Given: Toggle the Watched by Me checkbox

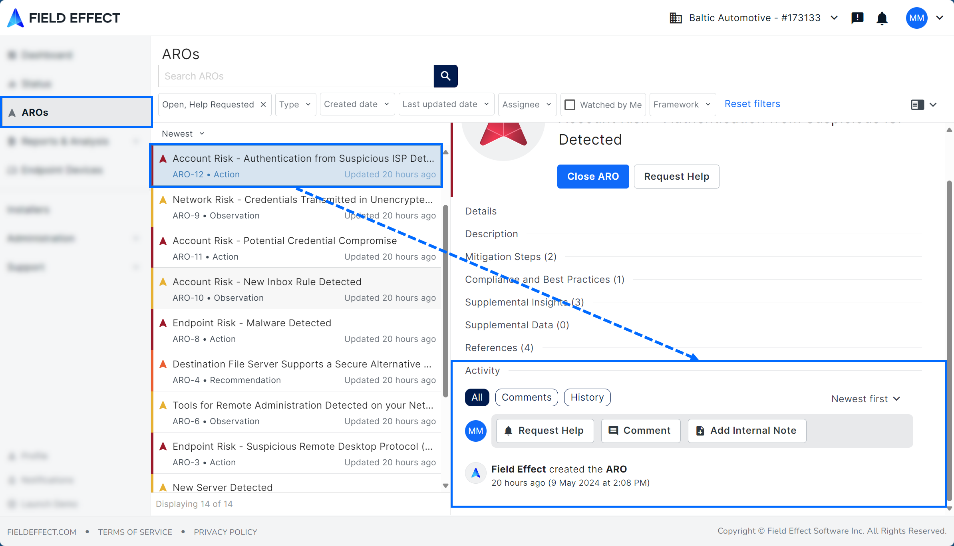Looking at the screenshot, I should 570,105.
